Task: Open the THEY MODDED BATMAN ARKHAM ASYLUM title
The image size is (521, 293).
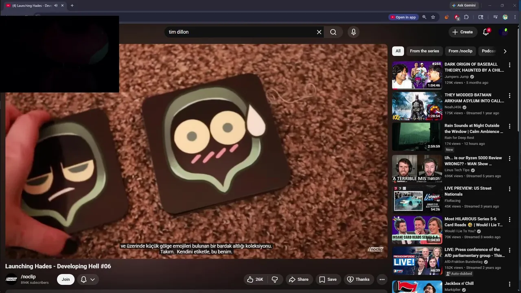Action: coord(474,98)
